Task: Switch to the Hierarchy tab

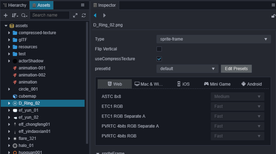Action: [x=15, y=5]
